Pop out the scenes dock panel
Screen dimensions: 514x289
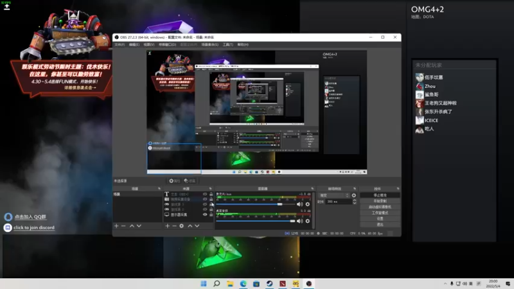click(159, 189)
